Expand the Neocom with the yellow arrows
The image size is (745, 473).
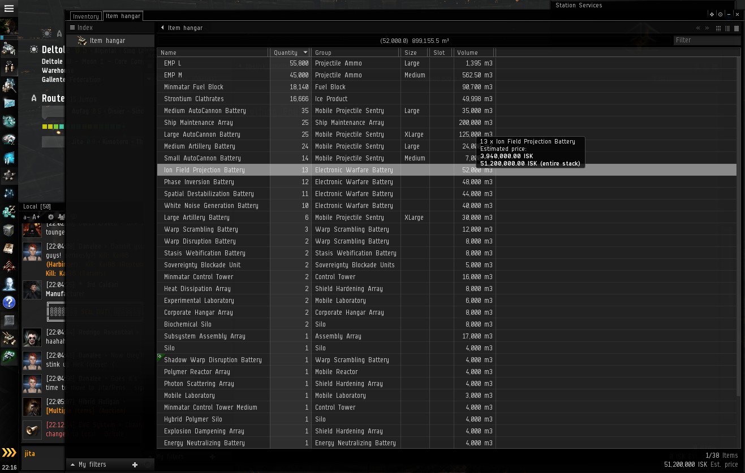pos(9,453)
